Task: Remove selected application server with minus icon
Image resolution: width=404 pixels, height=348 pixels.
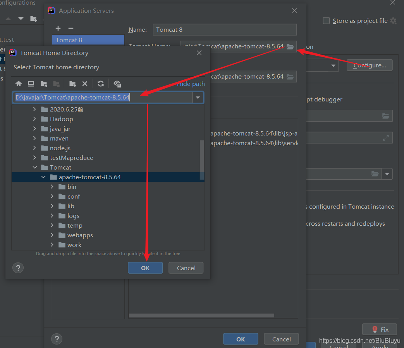Action: coord(71,28)
